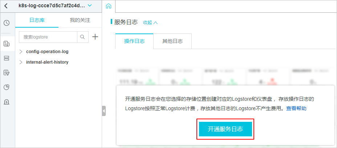Select the logstore document sidebar icon
The width and height of the screenshot is (337, 148).
coord(7,44)
